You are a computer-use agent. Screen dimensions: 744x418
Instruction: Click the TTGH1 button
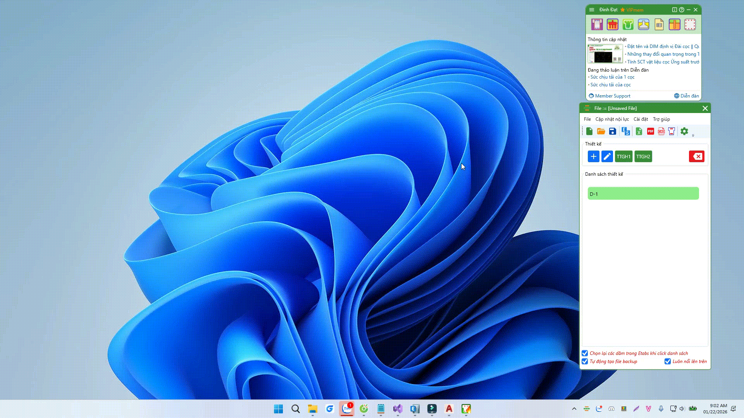(x=623, y=156)
